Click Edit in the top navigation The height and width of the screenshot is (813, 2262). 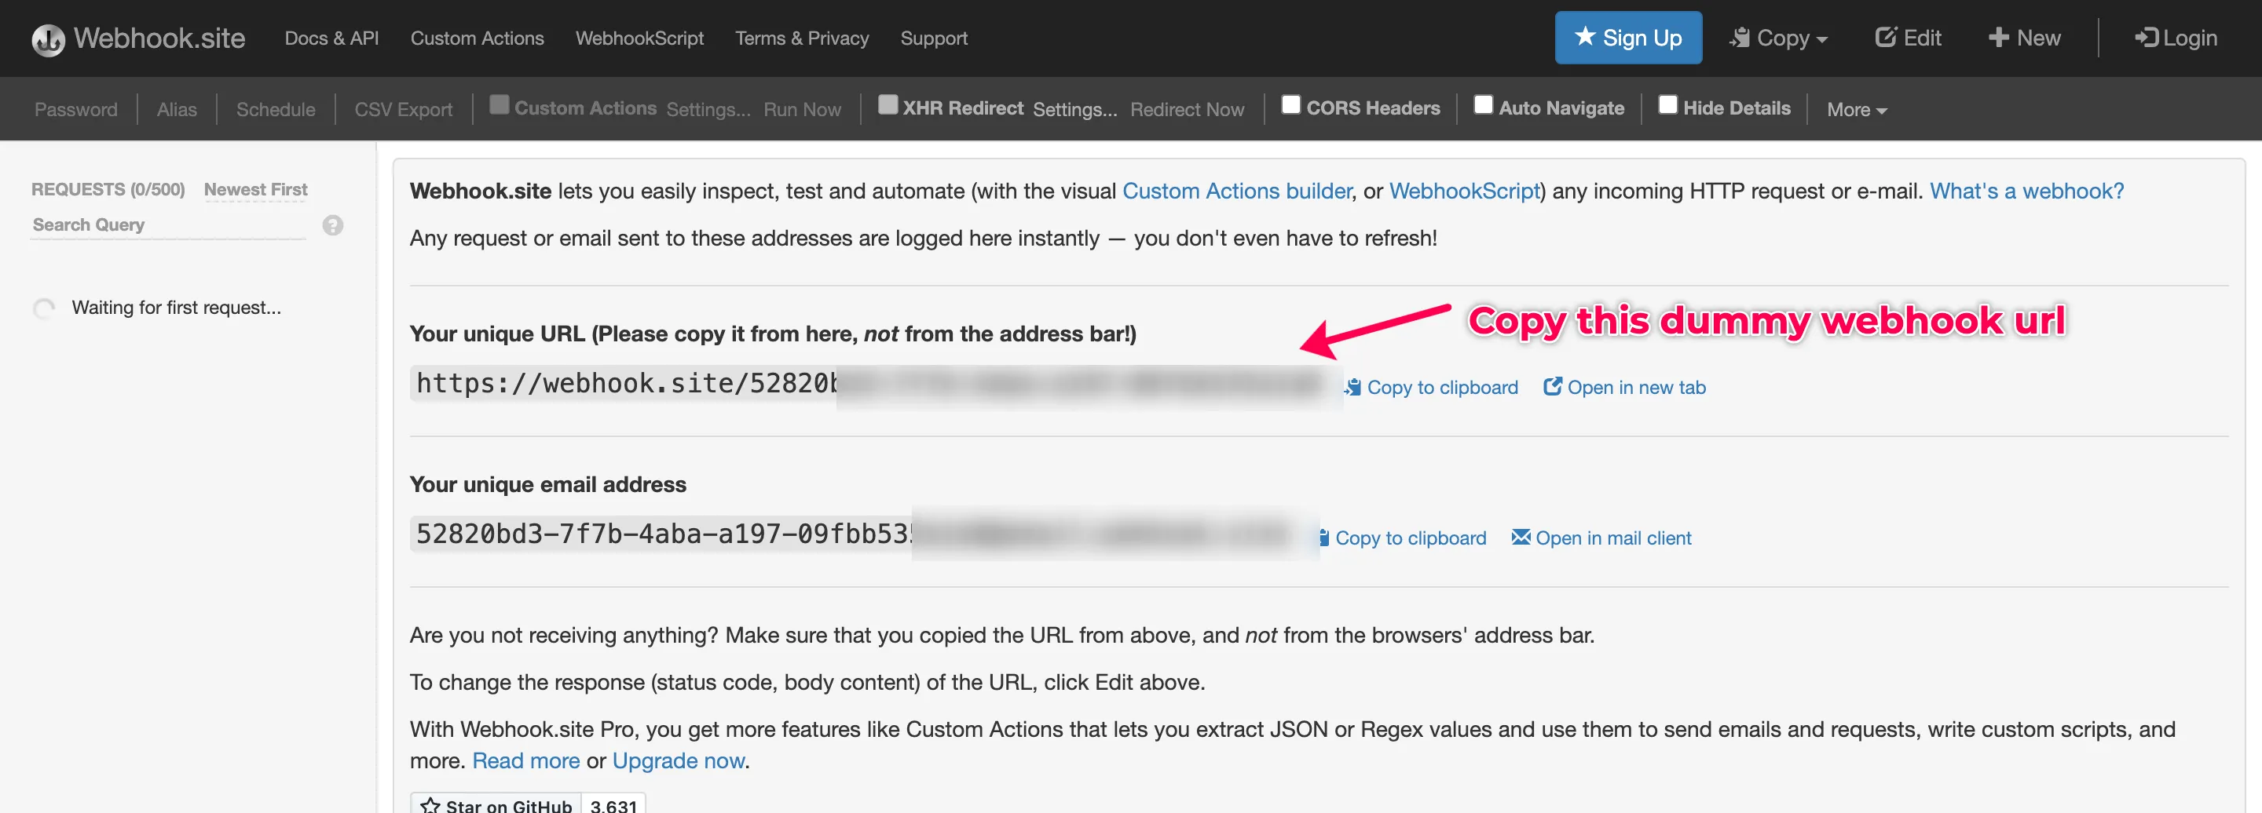point(1908,38)
